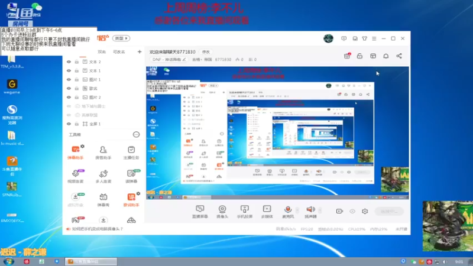Add a new scene with plus icon

pos(140,52)
